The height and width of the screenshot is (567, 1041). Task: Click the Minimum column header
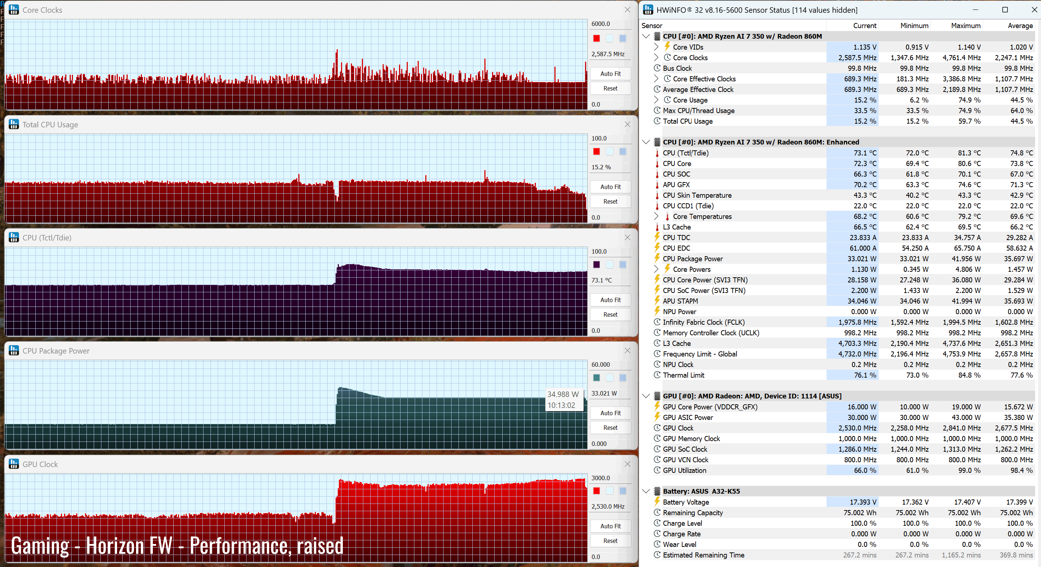click(x=905, y=26)
